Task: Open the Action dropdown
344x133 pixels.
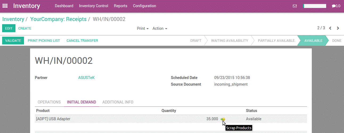Action: (x=160, y=28)
